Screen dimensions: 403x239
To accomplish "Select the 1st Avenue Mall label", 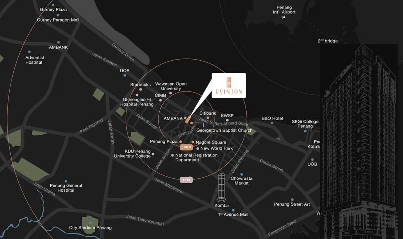I will click(x=233, y=214).
